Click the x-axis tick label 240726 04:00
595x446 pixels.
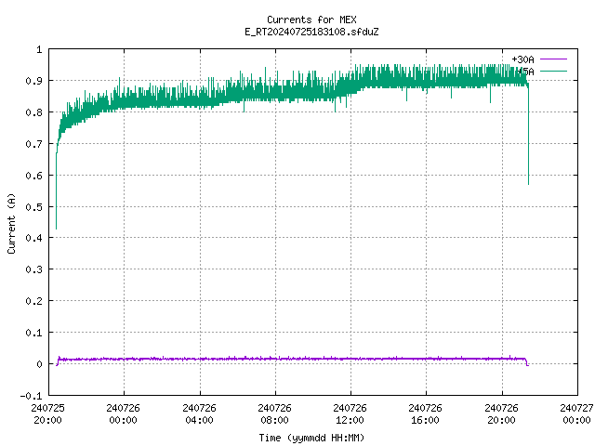point(199,414)
